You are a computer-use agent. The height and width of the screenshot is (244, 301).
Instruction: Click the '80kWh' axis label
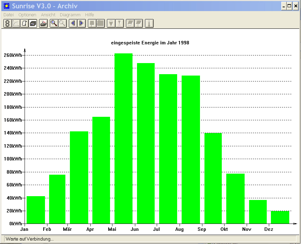tap(14, 172)
